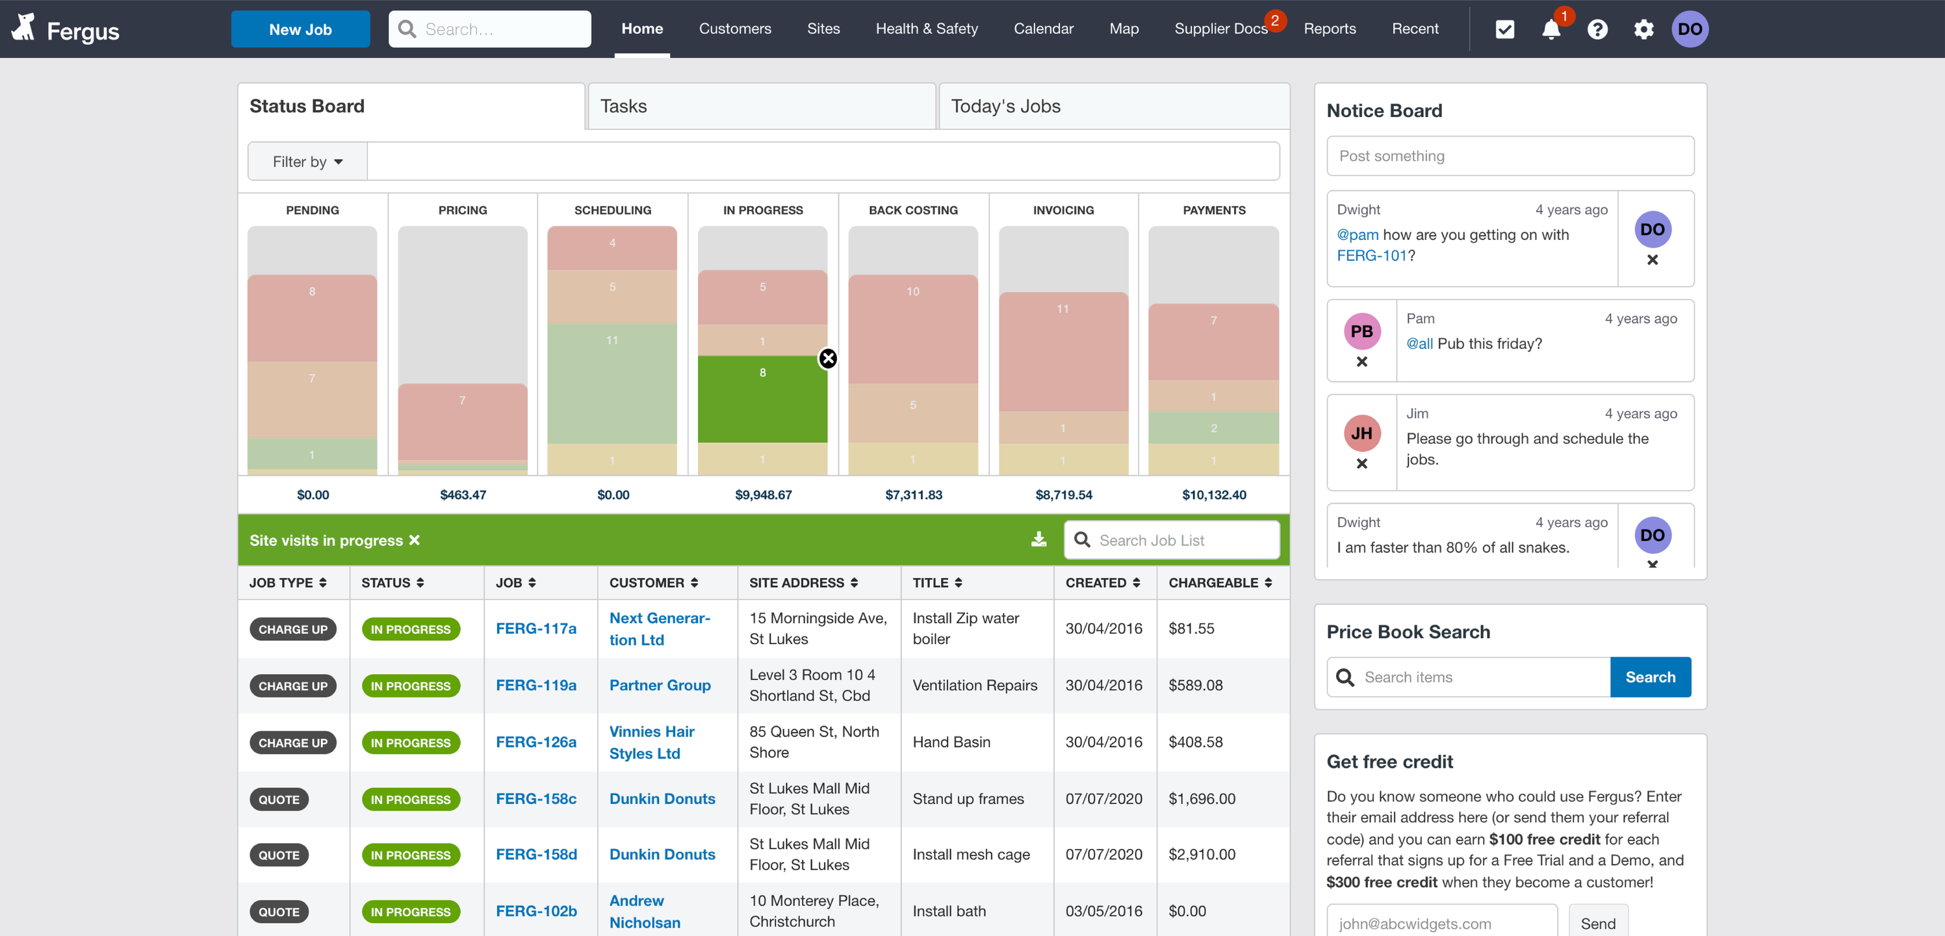Open job link FERG-119a
1945x936 pixels.
coord(535,685)
